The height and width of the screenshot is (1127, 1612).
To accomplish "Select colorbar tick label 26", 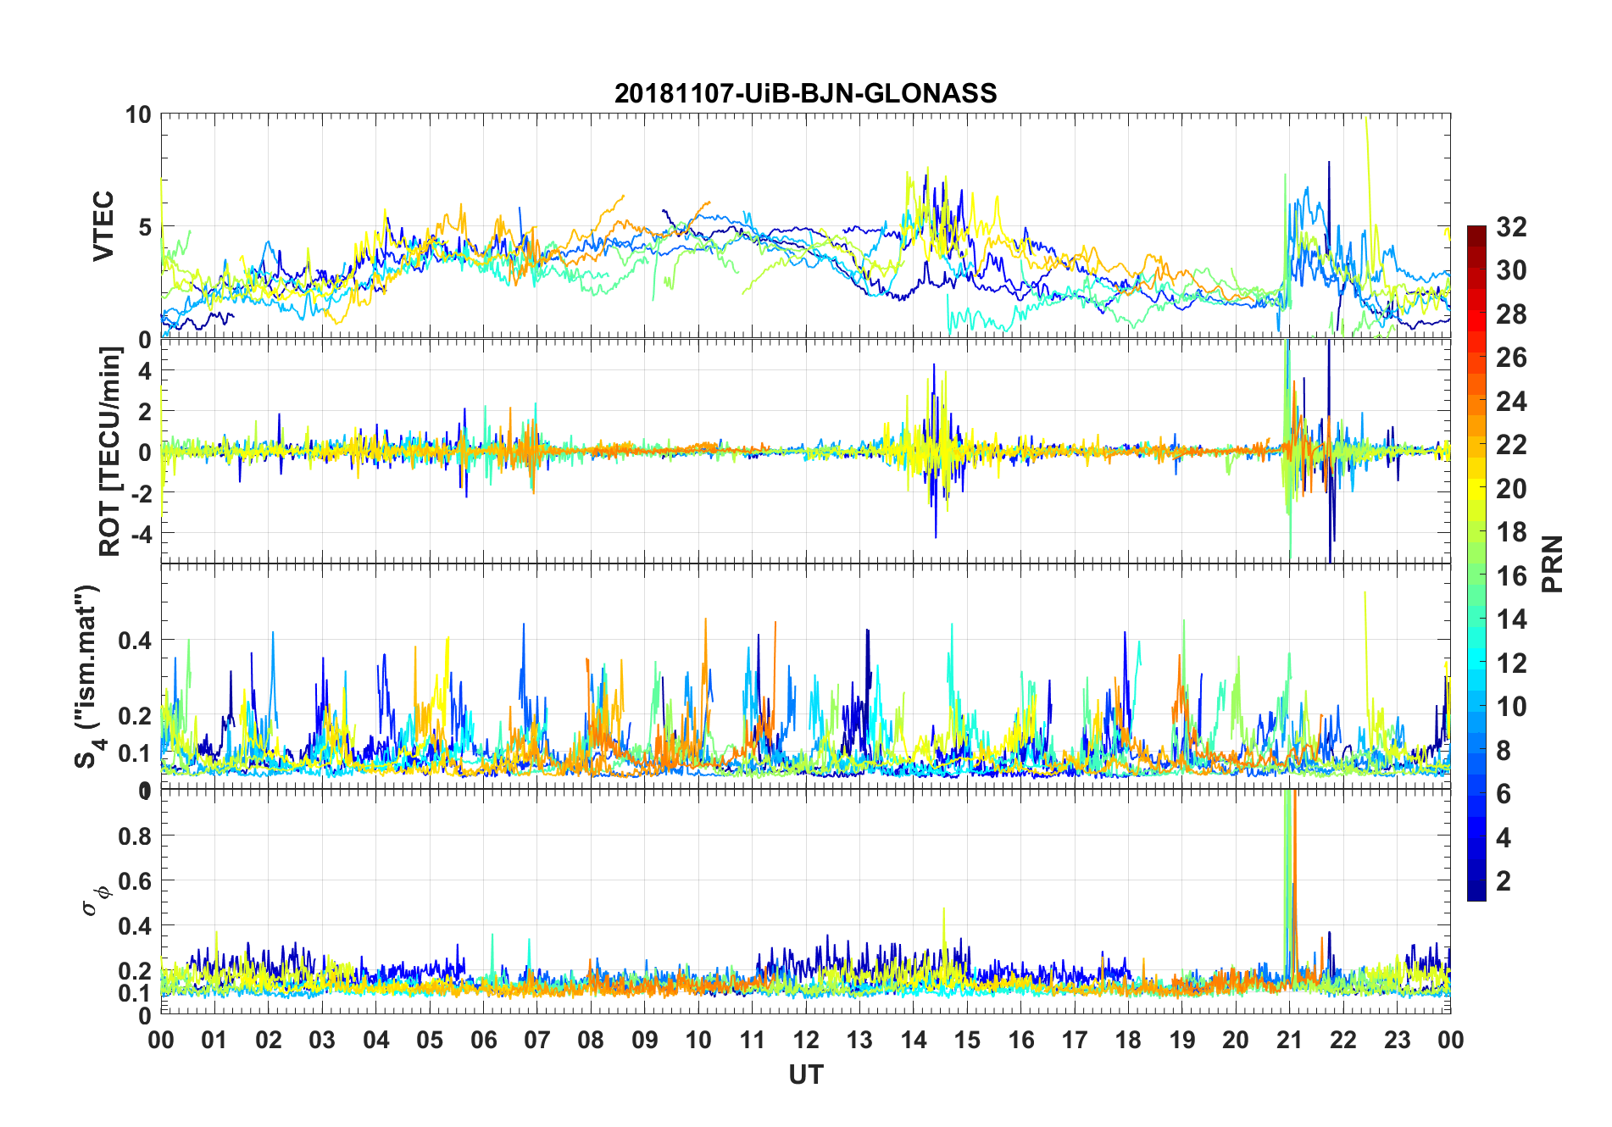I will click(x=1512, y=358).
